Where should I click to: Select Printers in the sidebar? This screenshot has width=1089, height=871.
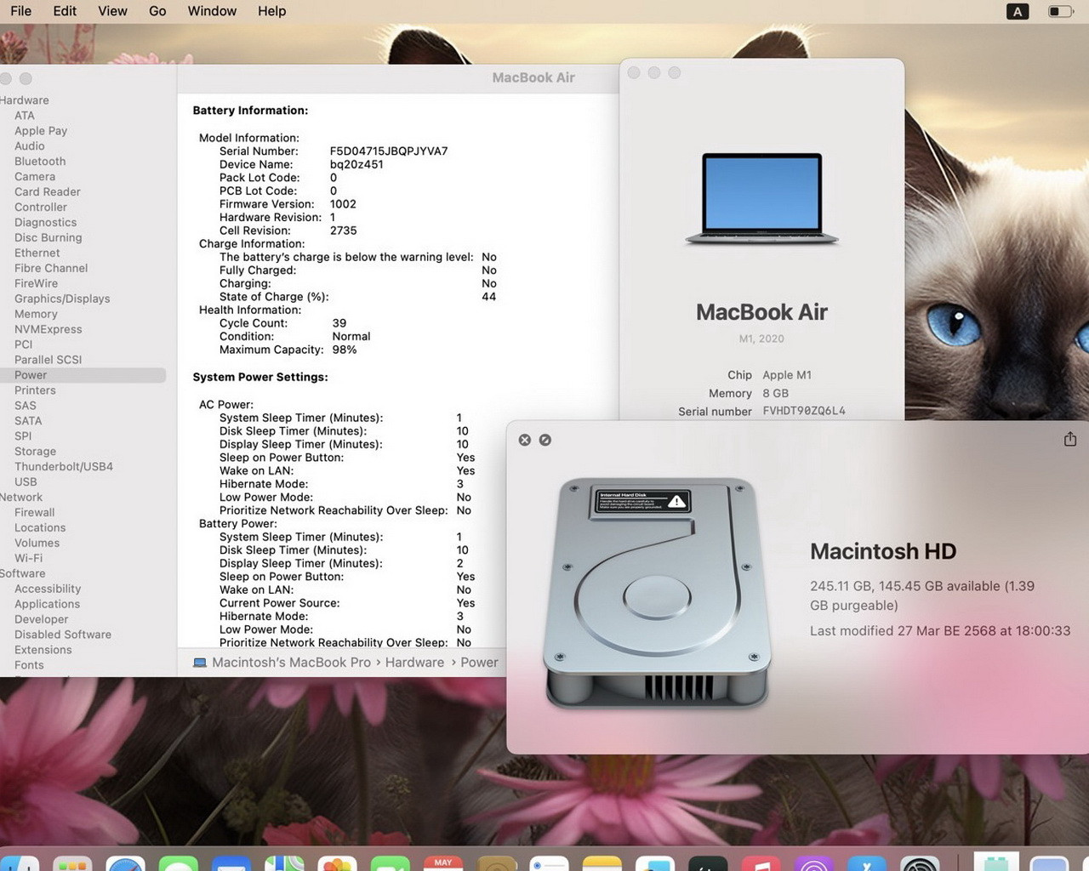click(35, 390)
